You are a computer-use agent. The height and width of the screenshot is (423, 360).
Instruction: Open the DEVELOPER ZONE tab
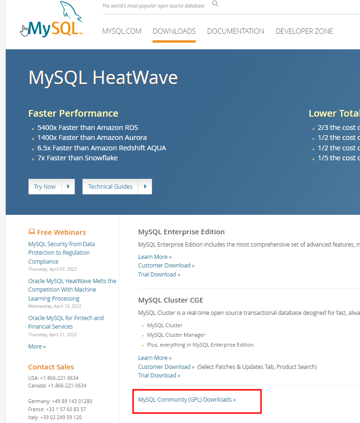tap(304, 31)
